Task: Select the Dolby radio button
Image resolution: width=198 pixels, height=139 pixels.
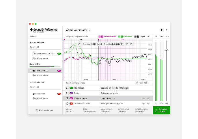Action: pyautogui.click(x=67, y=93)
